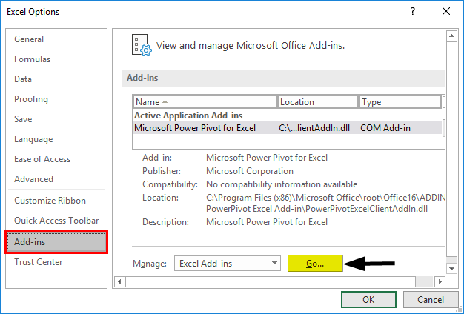Screen dimensions: 464x314
Task: Open the General options category
Action: [56, 39]
